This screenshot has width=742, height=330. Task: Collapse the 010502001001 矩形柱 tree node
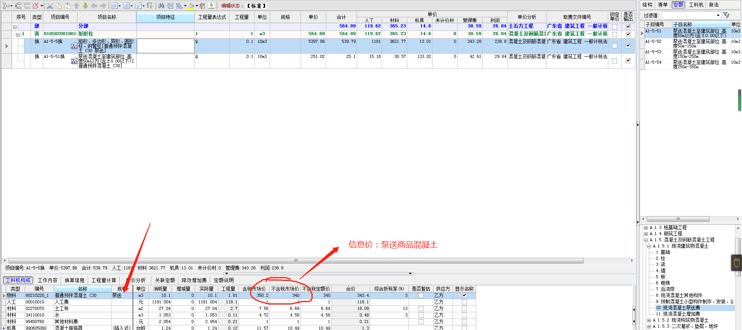[x=18, y=35]
